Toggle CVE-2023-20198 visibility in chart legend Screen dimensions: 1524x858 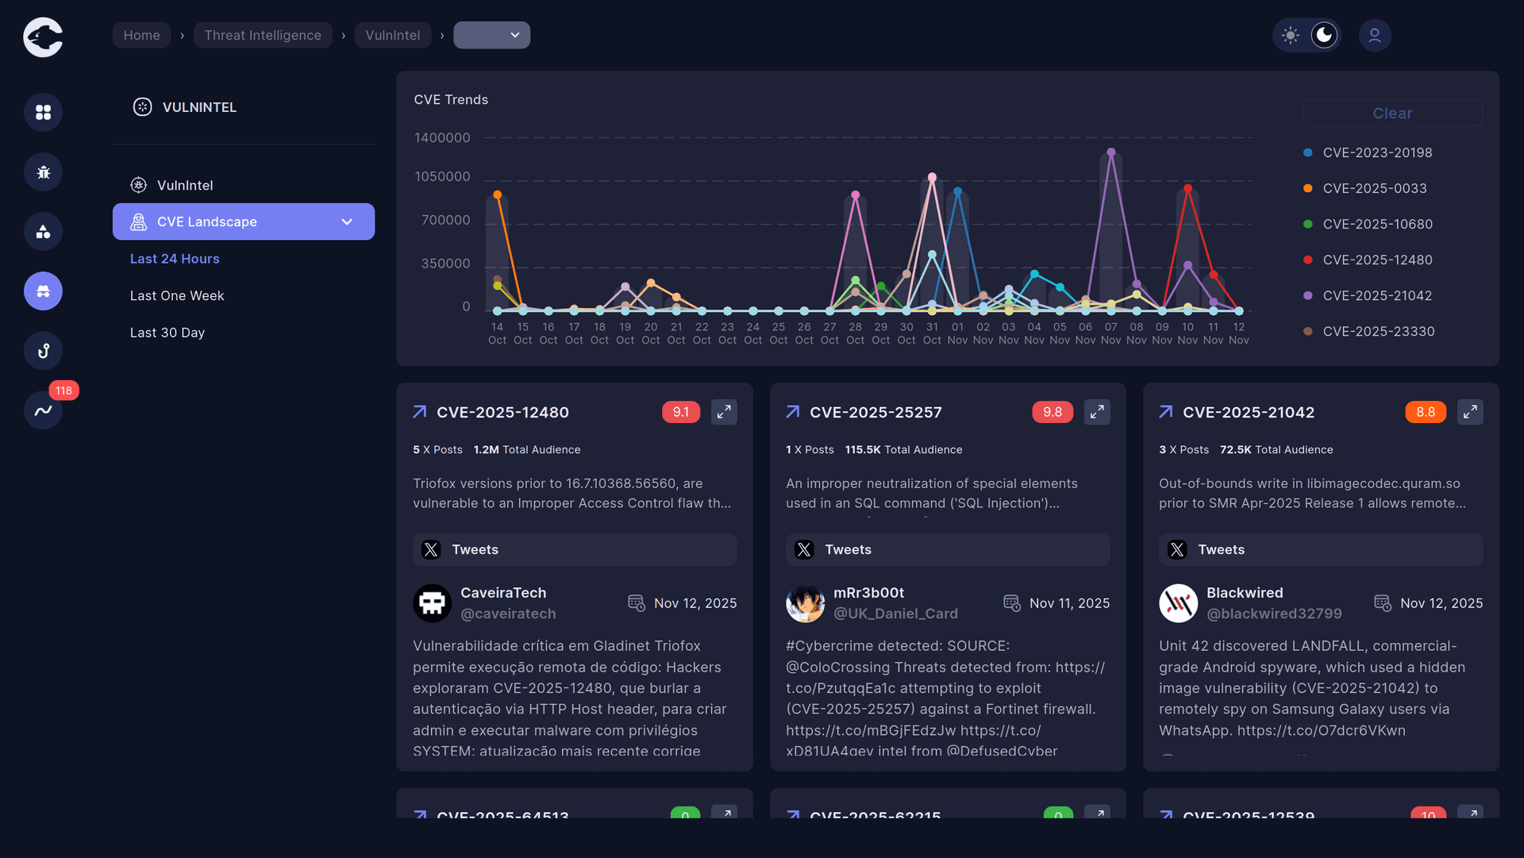click(x=1377, y=152)
